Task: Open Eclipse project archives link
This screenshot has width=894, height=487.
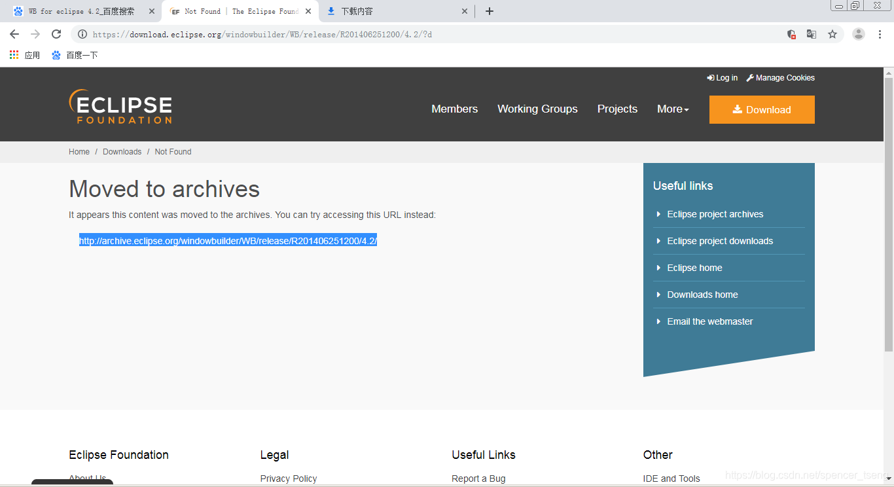Action: click(x=715, y=214)
